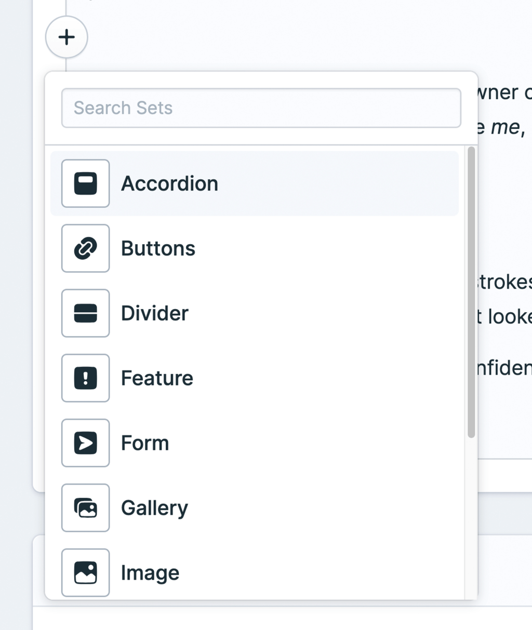The height and width of the screenshot is (630, 532).
Task: Click the partially hidden "strokes" text line
Action: click(504, 282)
